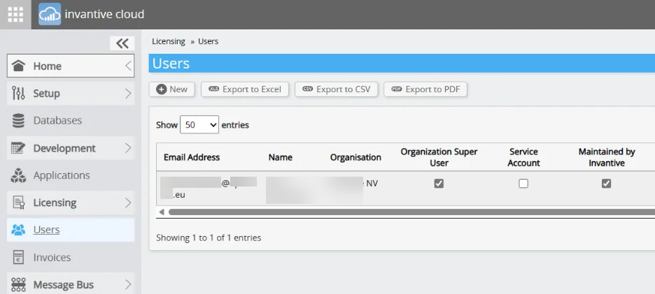Expand the Licensing submenu arrow
This screenshot has width=655, height=294.
pyautogui.click(x=128, y=203)
